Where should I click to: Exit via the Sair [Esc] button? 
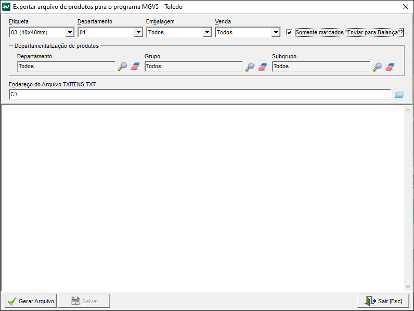tap(383, 301)
